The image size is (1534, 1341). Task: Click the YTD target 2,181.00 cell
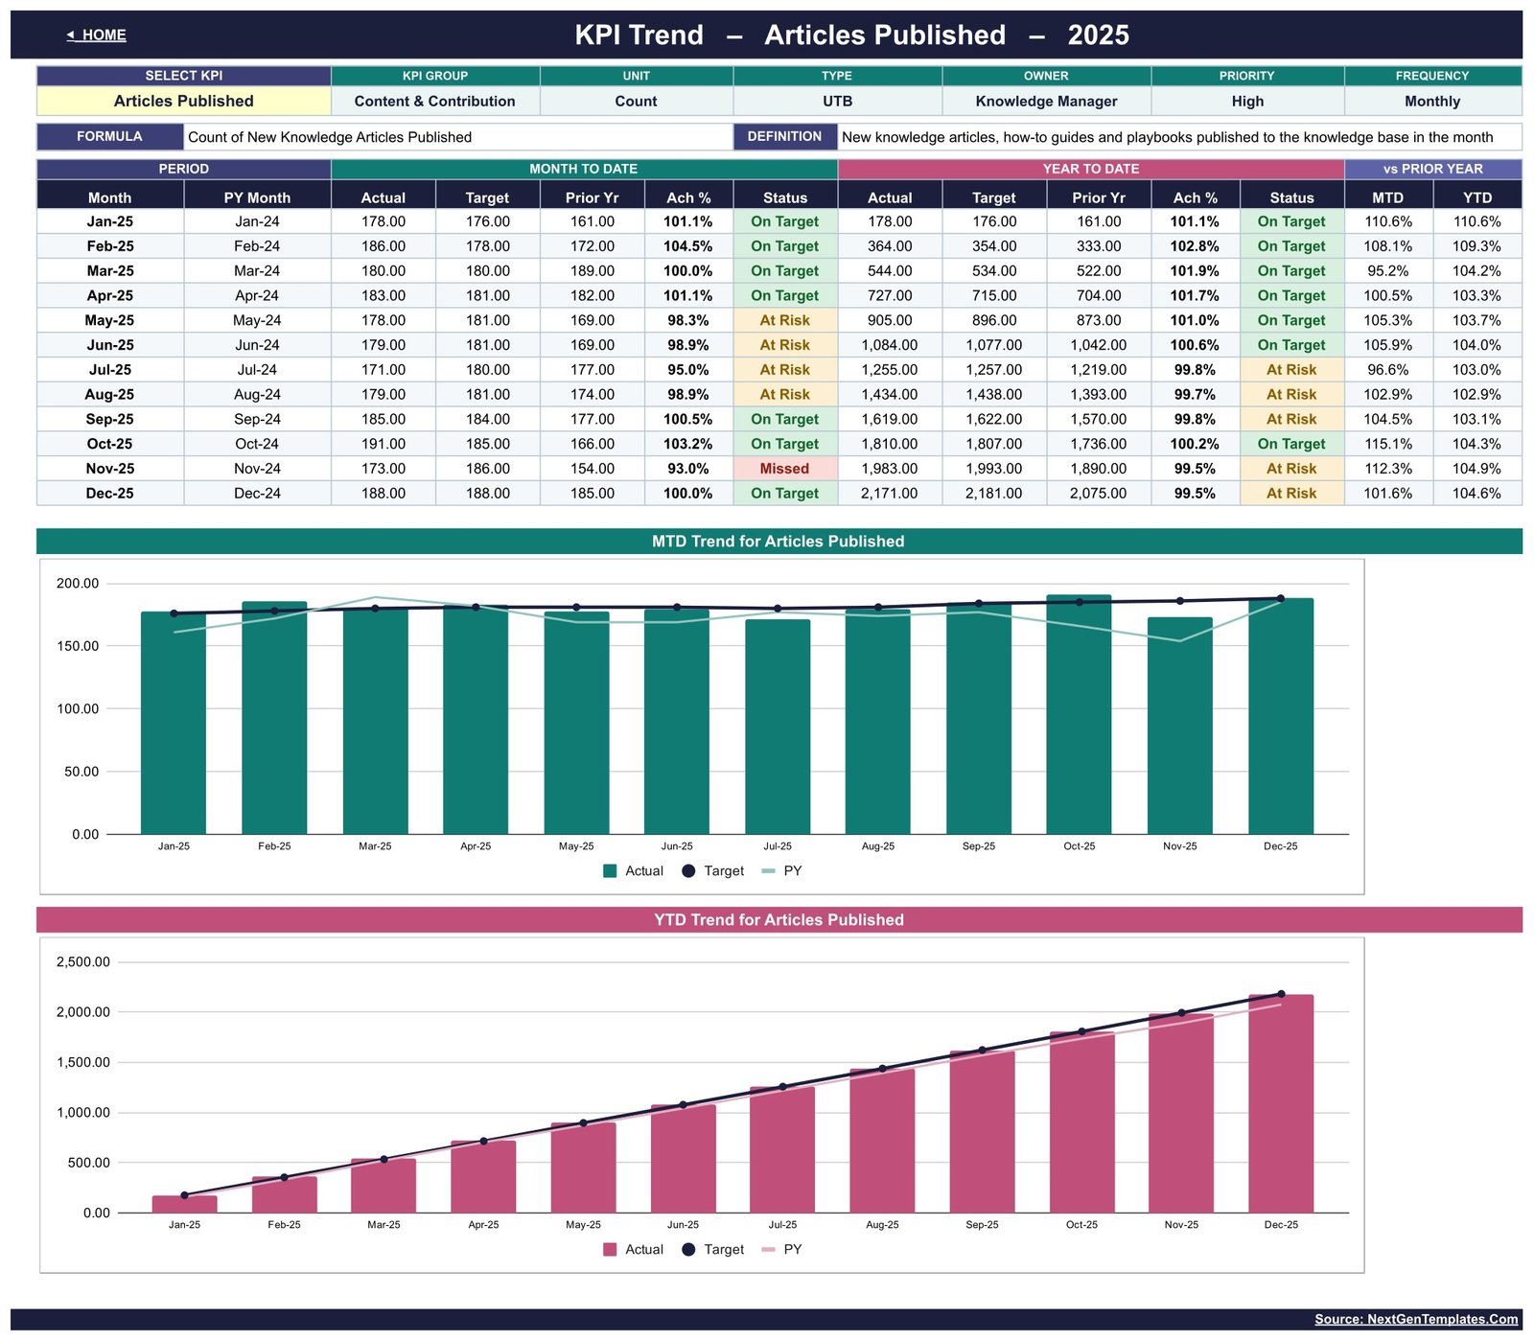coord(994,494)
